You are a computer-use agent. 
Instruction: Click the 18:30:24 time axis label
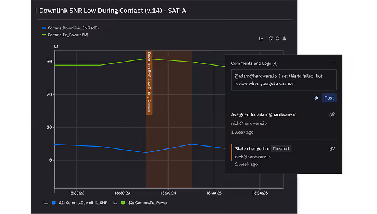pos(168,193)
